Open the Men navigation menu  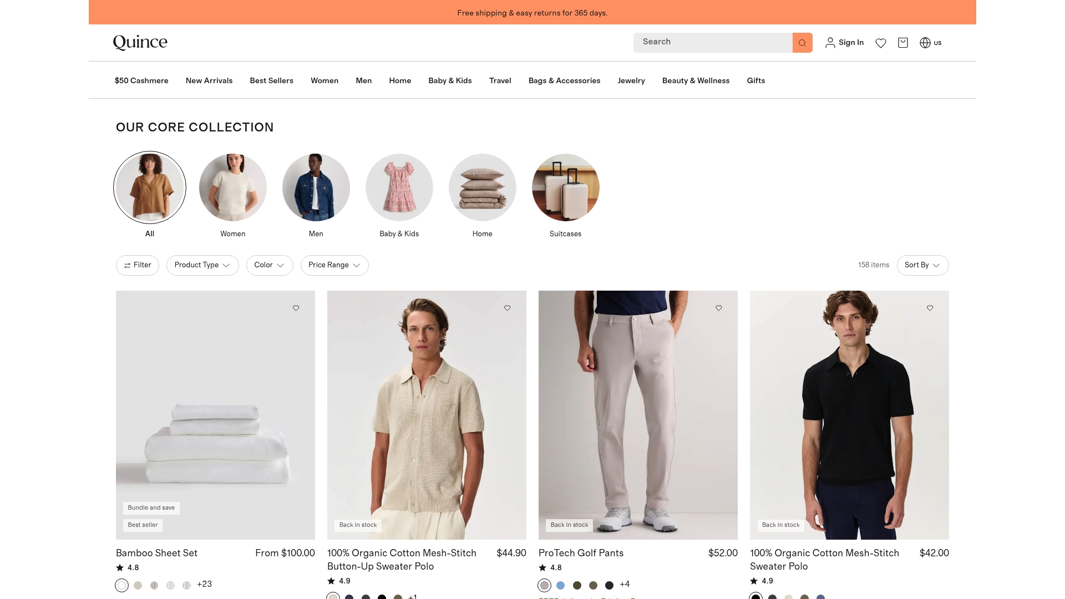click(364, 80)
